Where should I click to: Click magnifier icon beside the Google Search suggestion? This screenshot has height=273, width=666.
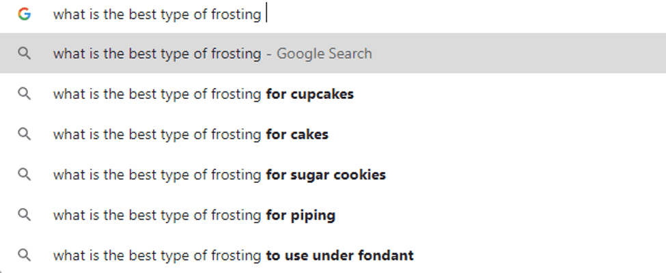[25, 53]
